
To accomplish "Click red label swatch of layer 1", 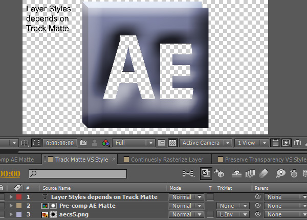I will pos(19,197).
